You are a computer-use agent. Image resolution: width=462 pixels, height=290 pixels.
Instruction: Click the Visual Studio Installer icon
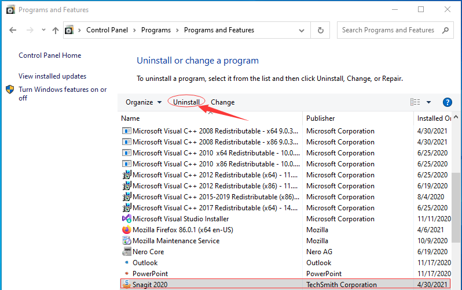pos(126,218)
